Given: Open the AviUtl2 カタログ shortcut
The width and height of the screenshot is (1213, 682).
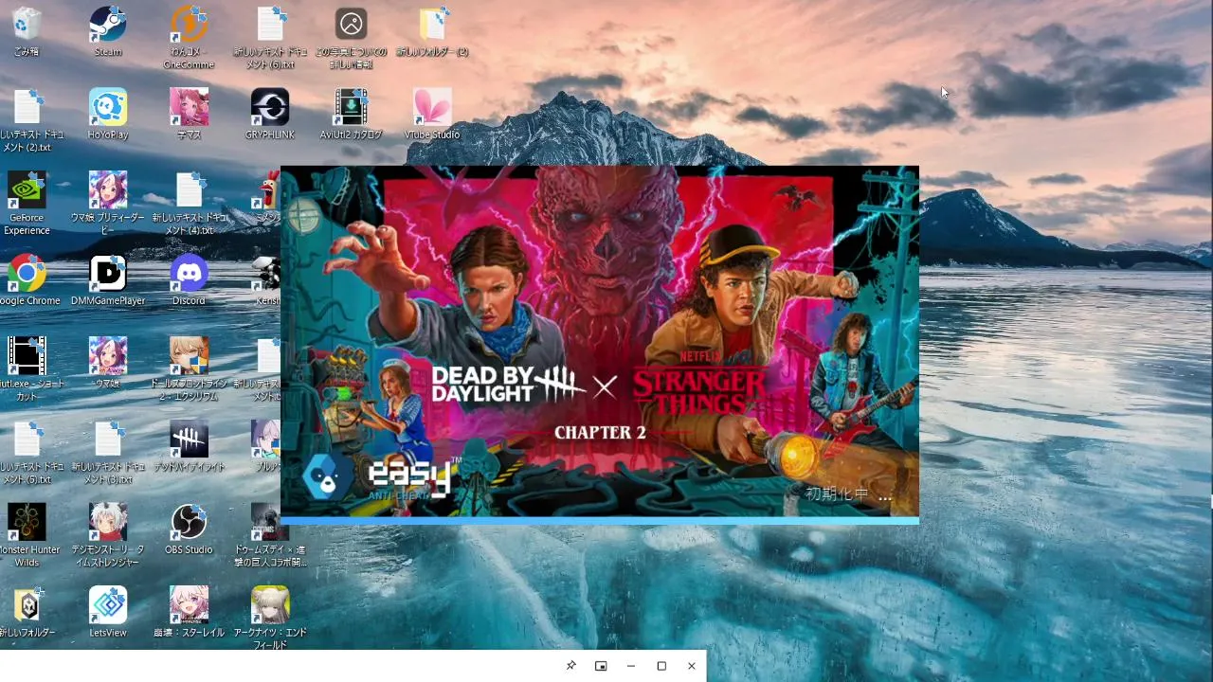Looking at the screenshot, I should 351,115.
